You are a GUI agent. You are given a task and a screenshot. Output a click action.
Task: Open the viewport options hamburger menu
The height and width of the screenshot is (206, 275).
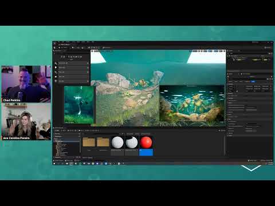point(92,51)
